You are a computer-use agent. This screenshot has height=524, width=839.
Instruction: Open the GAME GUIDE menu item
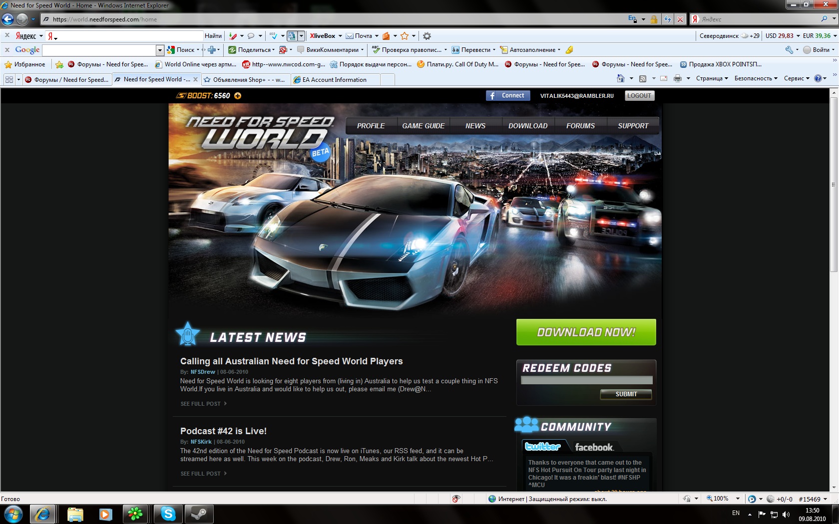pyautogui.click(x=423, y=126)
